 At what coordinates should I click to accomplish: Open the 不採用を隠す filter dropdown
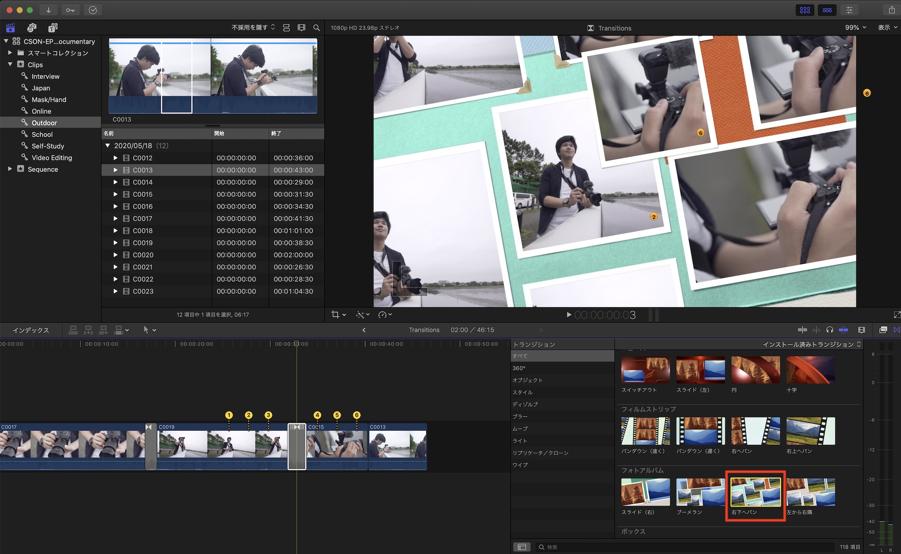pos(253,28)
